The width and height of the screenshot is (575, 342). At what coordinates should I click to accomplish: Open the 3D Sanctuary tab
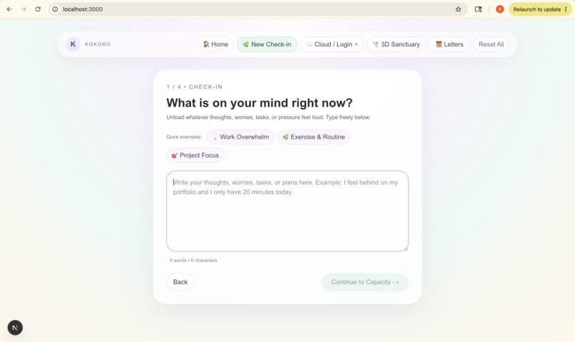click(x=396, y=44)
